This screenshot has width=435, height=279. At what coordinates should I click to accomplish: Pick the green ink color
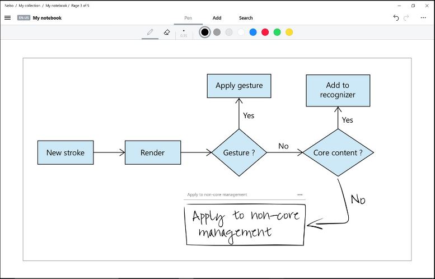pos(277,32)
